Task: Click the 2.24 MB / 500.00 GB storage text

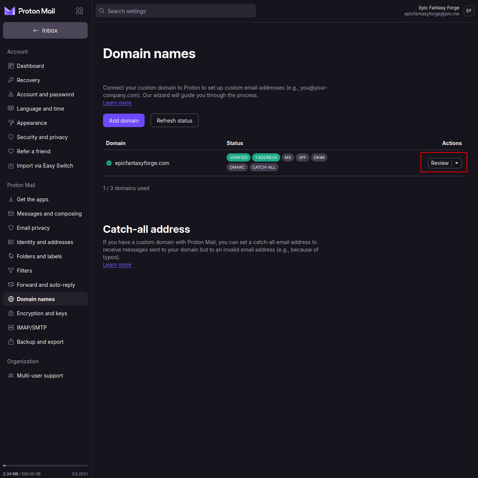Action: click(22, 474)
